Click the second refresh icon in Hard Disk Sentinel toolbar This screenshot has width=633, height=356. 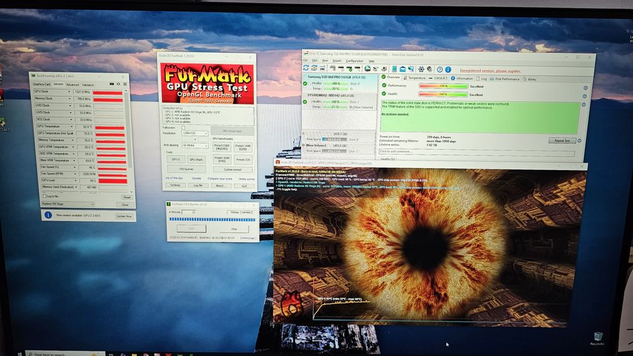click(x=314, y=68)
